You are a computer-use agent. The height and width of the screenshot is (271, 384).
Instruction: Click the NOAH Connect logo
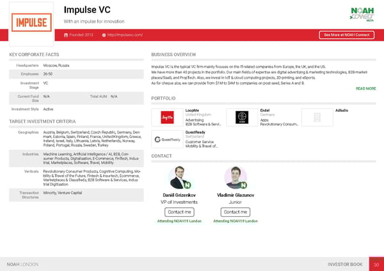tap(362, 13)
